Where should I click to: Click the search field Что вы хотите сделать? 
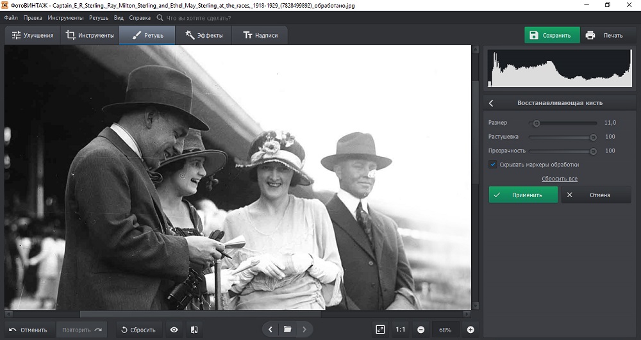tap(199, 18)
